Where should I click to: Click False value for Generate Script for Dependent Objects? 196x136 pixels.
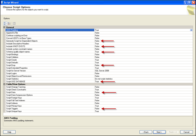(x=97, y=41)
